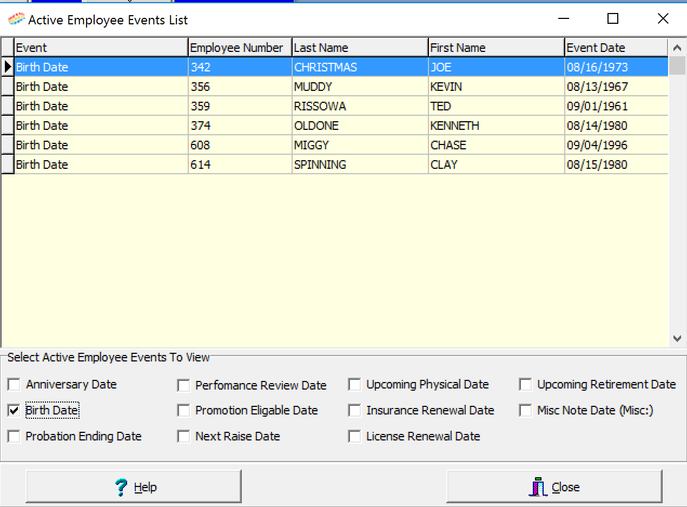This screenshot has width=687, height=507.
Task: Click the row selector for MIGGY's row
Action: 8,145
